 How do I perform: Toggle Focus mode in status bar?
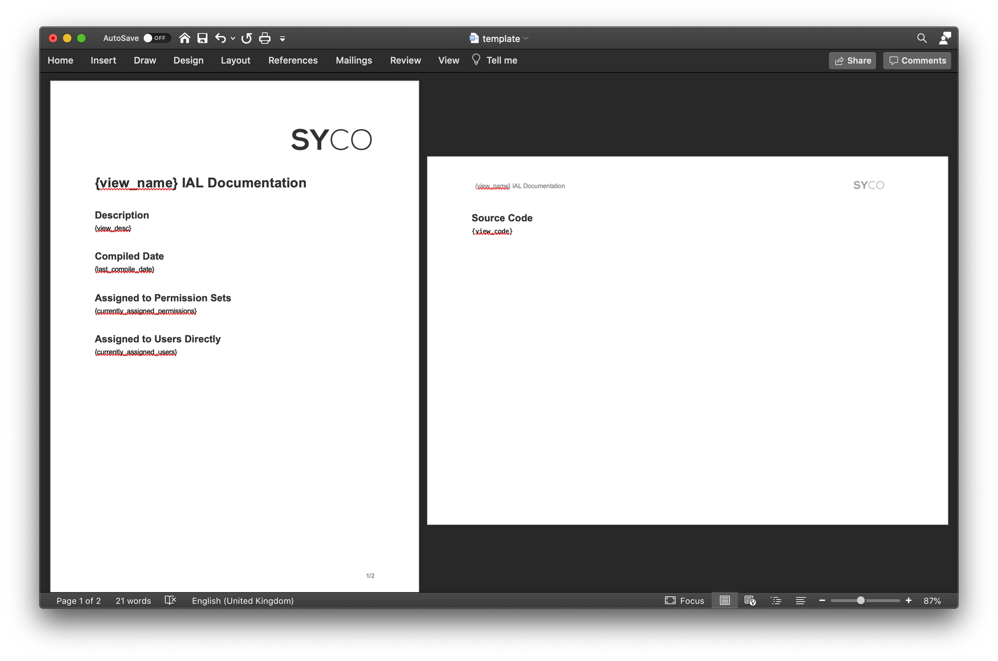coord(685,601)
